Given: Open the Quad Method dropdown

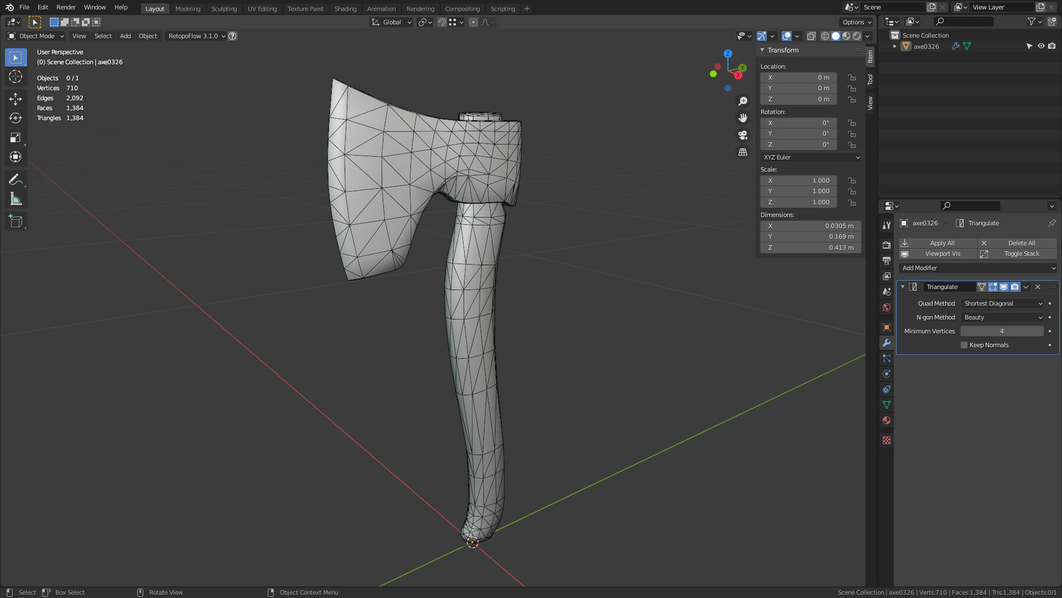Looking at the screenshot, I should (x=1002, y=303).
